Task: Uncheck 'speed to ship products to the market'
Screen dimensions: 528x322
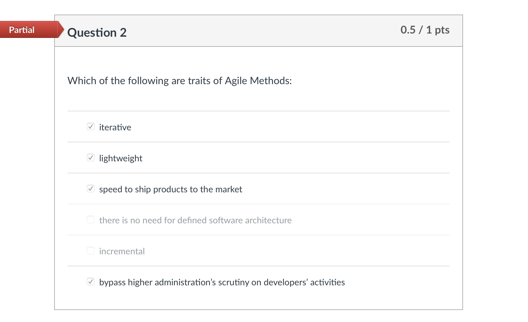Action: pyautogui.click(x=91, y=189)
